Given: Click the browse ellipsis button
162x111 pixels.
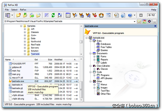Looking at the screenshot, I should tap(154, 21).
